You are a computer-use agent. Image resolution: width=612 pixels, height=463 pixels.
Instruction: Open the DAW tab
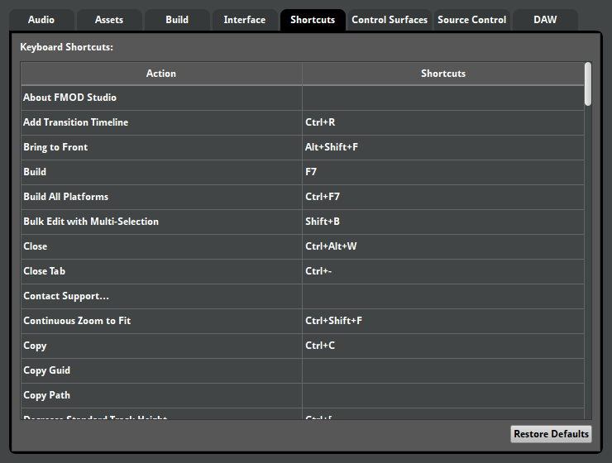[545, 20]
